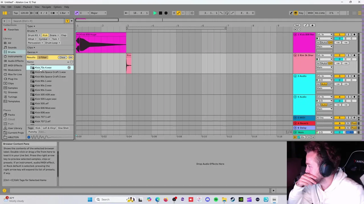The image size is (364, 204).
Task: Open the Major scale dropdown
Action: pos(98,13)
